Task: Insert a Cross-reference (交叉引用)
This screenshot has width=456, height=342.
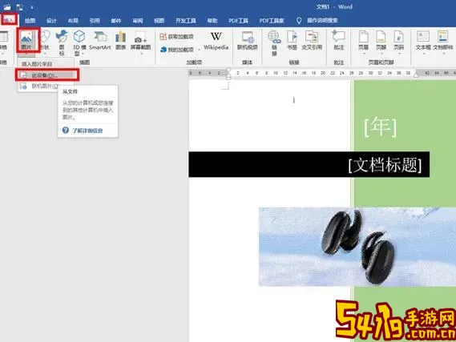Action: click(312, 40)
